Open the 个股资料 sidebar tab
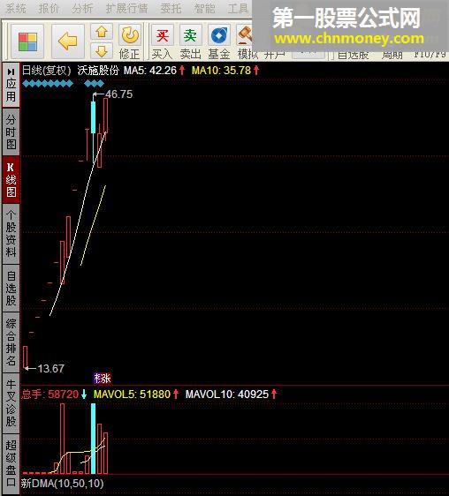The height and width of the screenshot is (496, 449). 11,234
